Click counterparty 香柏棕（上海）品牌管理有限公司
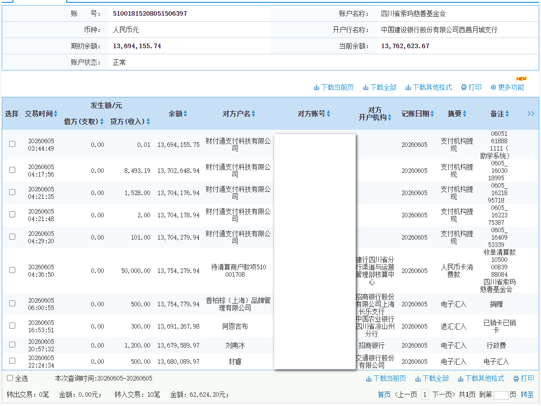The image size is (541, 406). click(238, 304)
